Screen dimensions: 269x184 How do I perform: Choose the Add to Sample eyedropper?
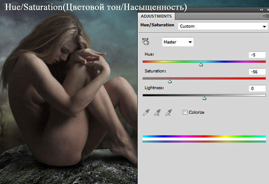click(x=157, y=112)
